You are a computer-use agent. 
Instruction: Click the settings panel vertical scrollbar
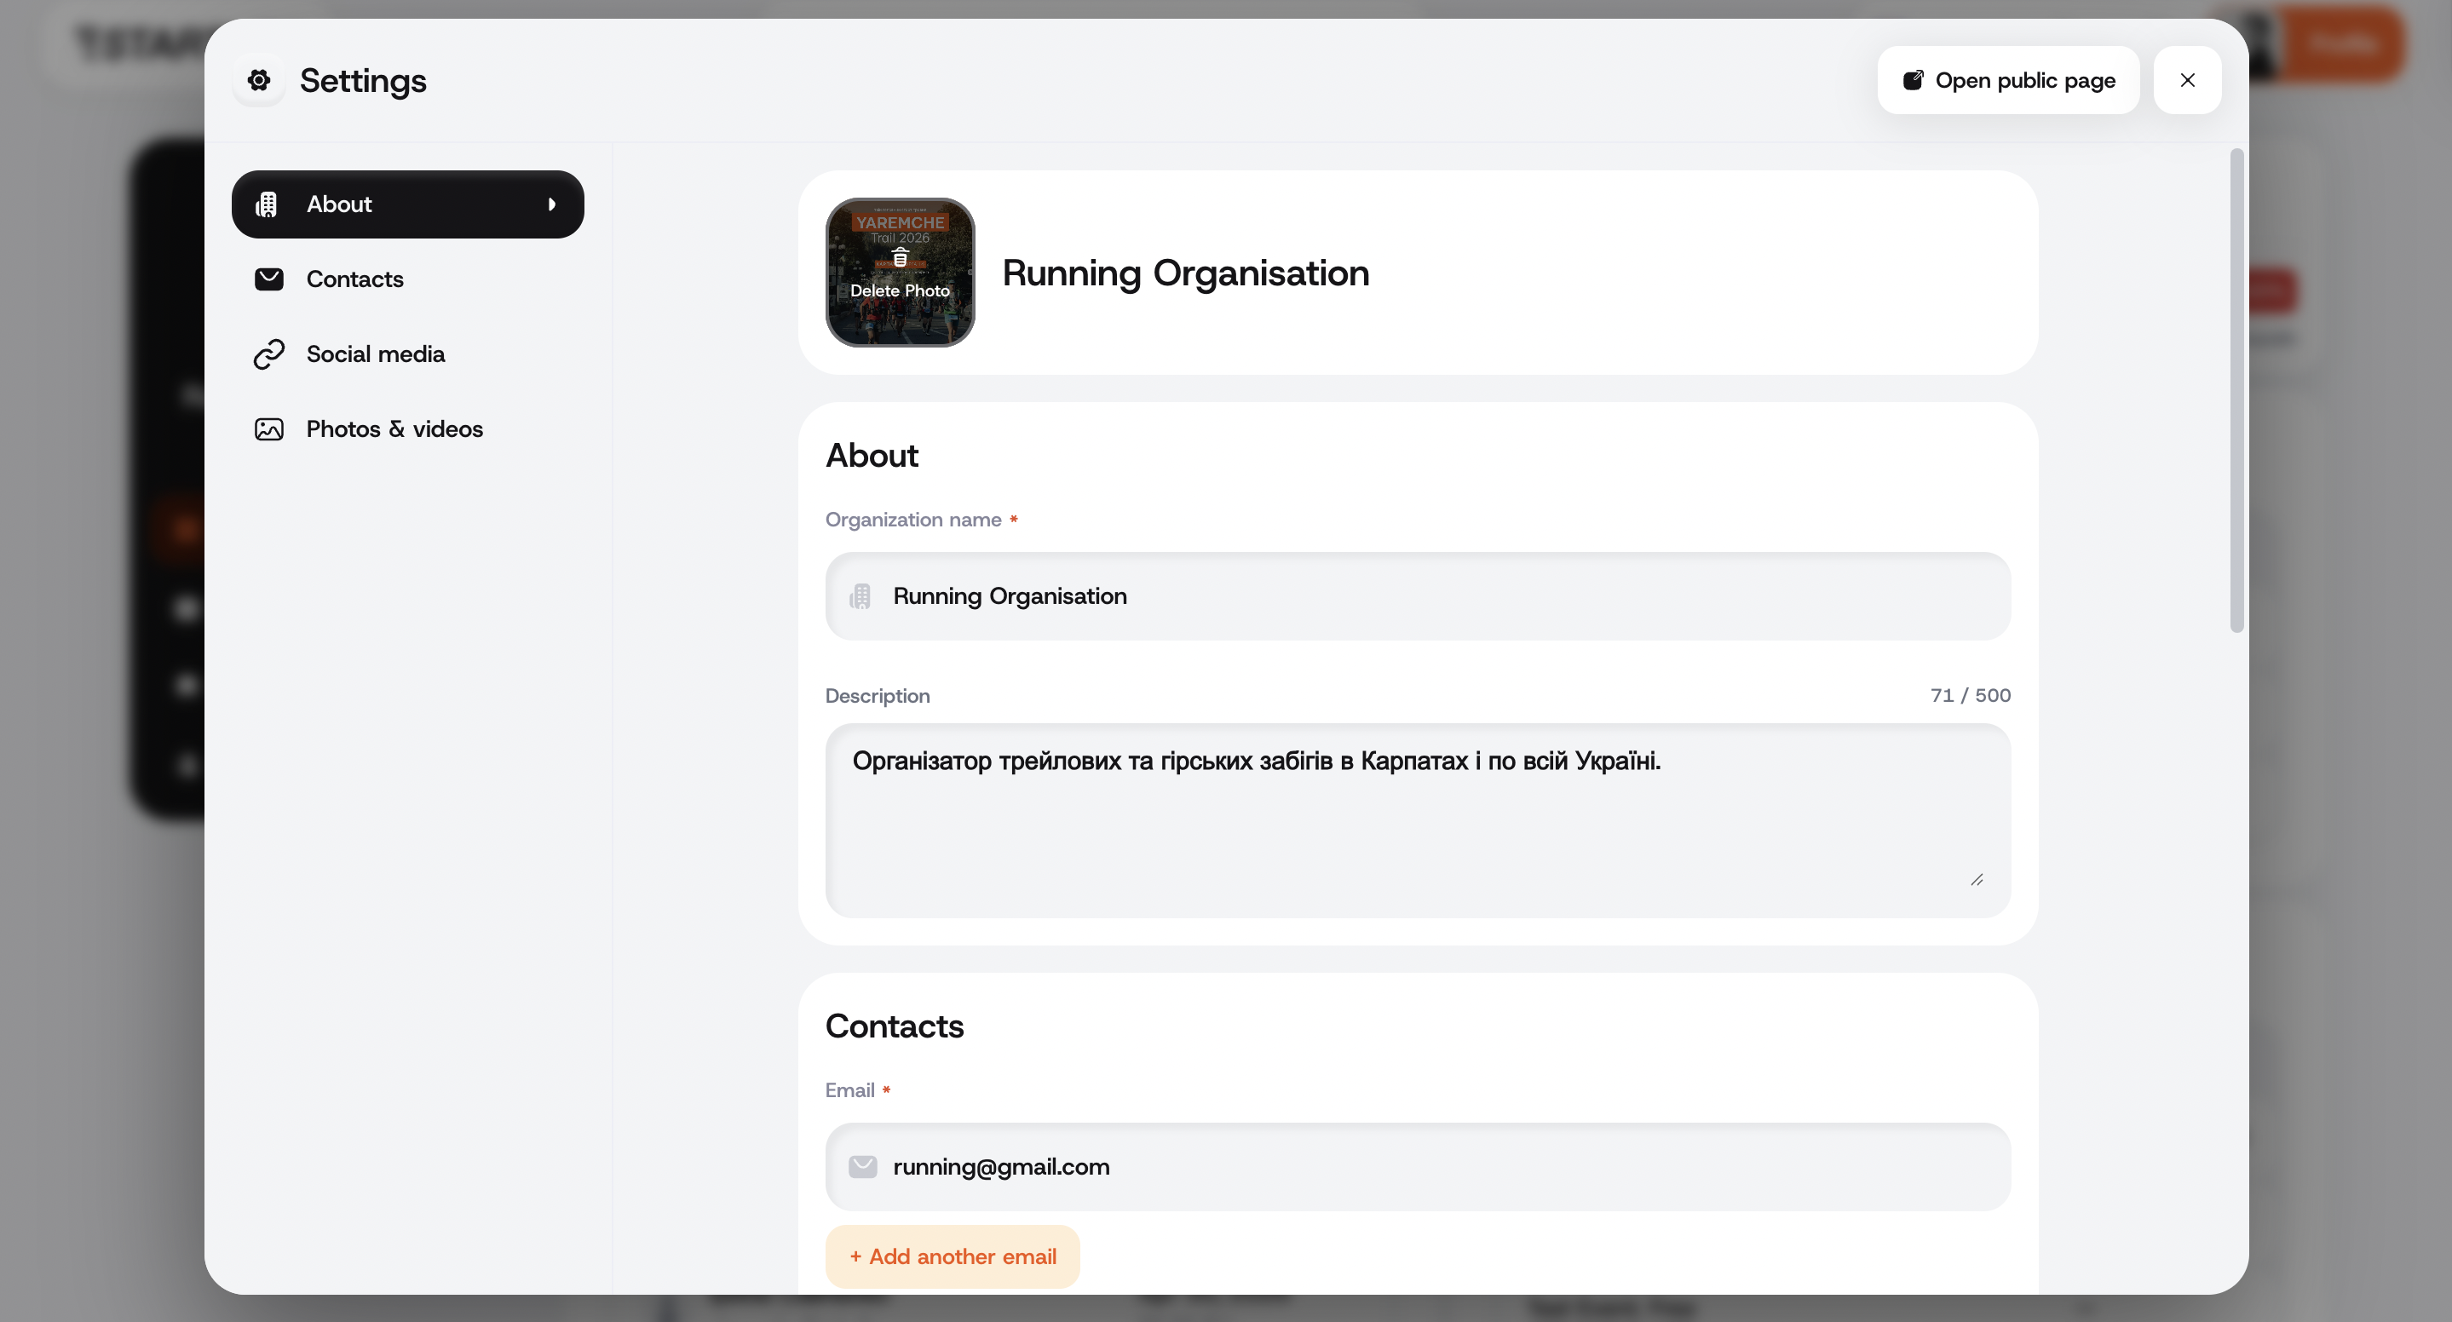(x=2237, y=390)
